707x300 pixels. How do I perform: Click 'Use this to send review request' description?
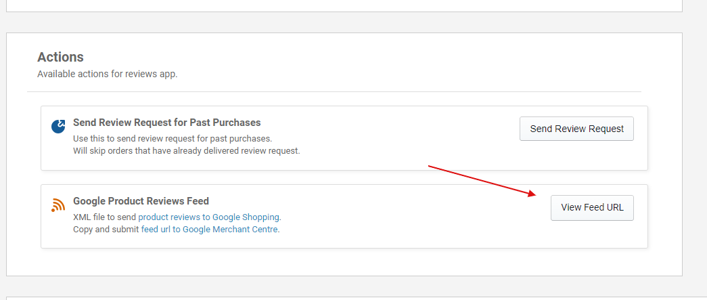(x=172, y=139)
